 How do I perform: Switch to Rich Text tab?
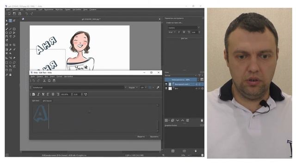[x=36, y=101]
